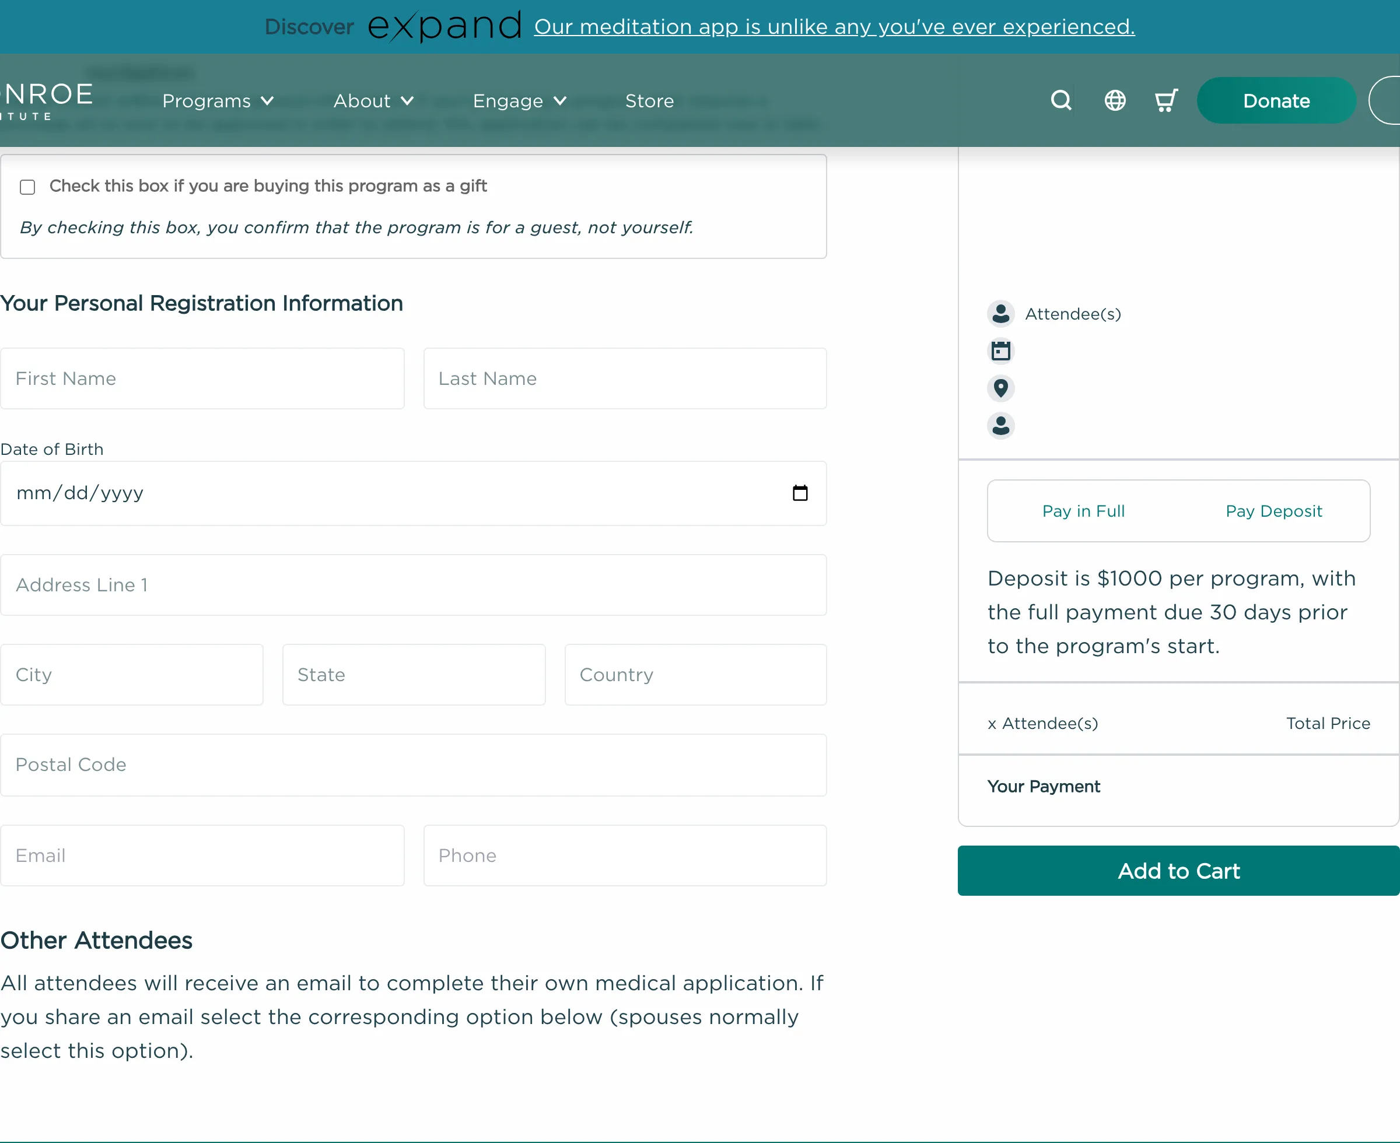1400x1143 pixels.
Task: Open the Date of Birth calendar picker
Action: pos(799,493)
